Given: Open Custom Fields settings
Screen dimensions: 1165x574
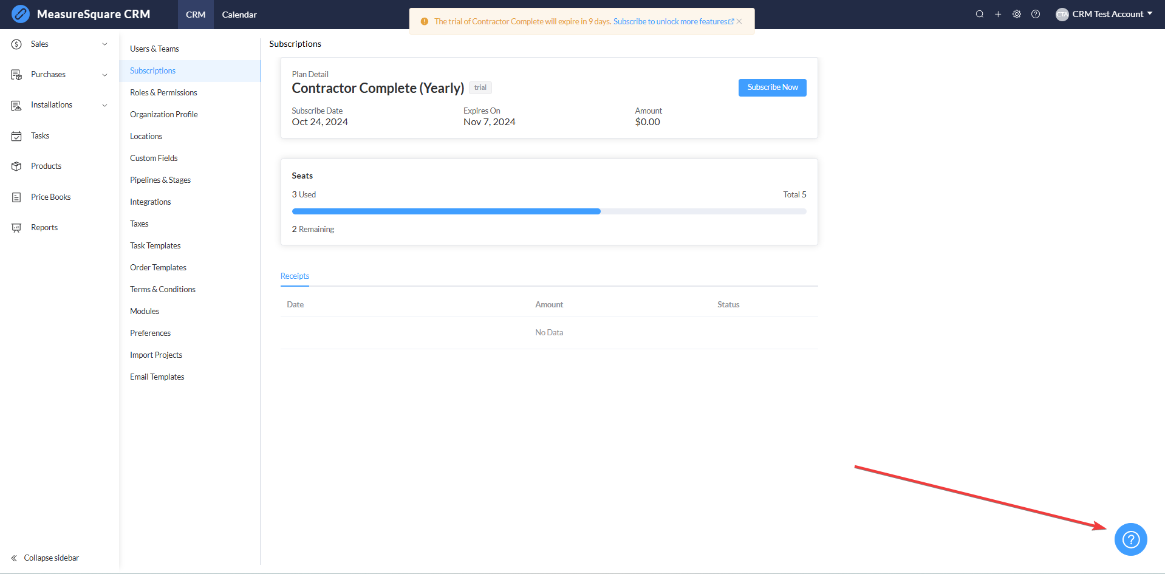Looking at the screenshot, I should pyautogui.click(x=190, y=159).
